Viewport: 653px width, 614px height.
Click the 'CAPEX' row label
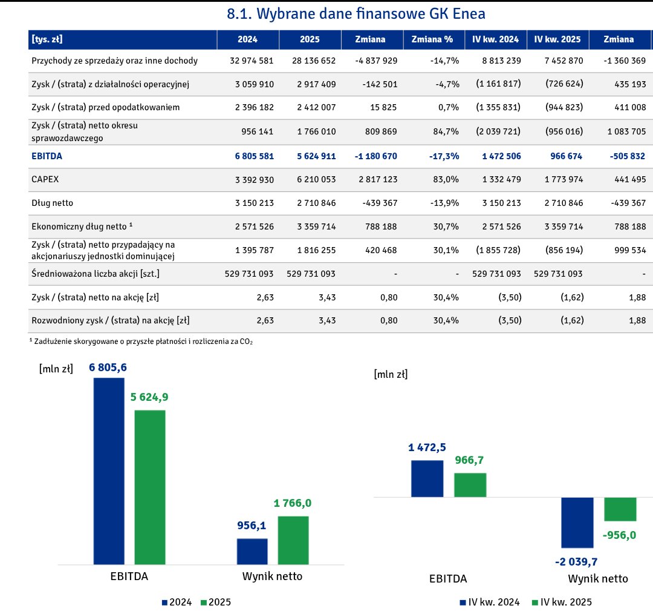(x=45, y=179)
